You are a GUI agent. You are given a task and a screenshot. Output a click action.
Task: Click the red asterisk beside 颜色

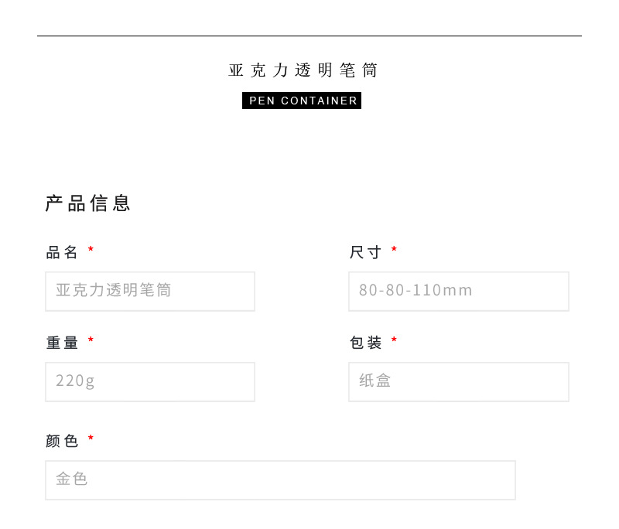tap(91, 439)
